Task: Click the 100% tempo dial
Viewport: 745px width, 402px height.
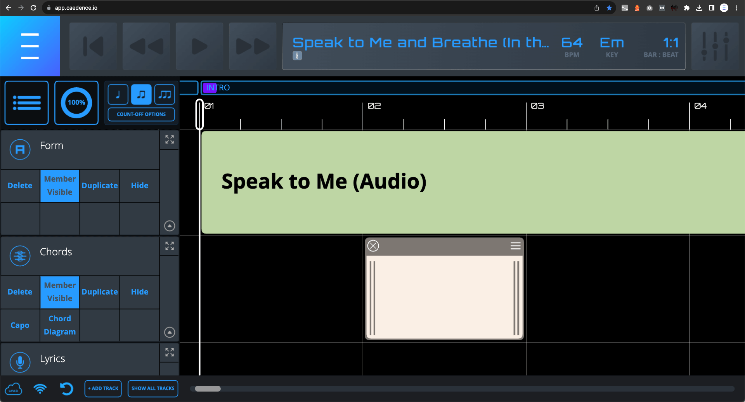Action: (x=76, y=103)
